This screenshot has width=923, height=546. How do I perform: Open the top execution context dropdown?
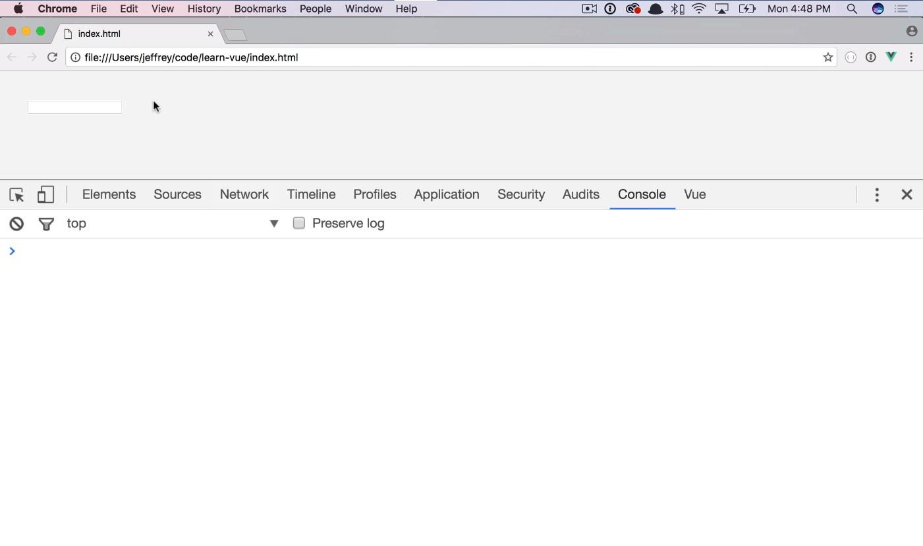(173, 223)
